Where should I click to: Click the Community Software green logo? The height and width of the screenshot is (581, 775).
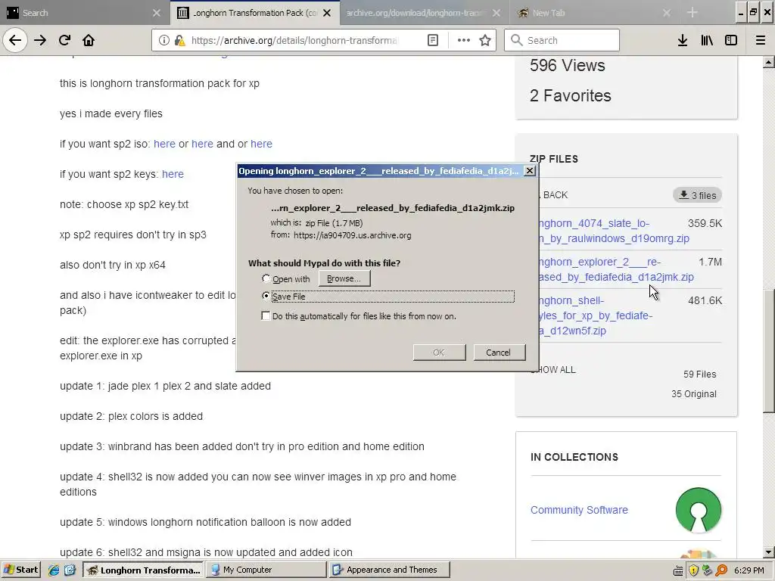pos(698,510)
